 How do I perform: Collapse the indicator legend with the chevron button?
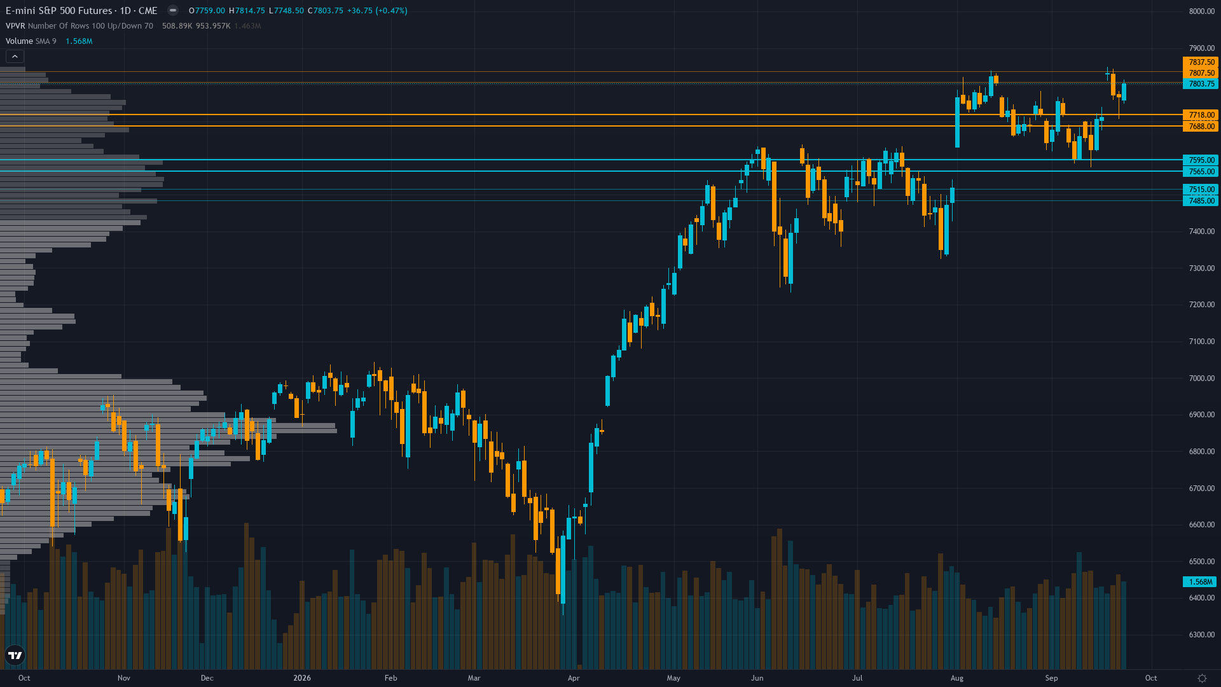pos(15,57)
